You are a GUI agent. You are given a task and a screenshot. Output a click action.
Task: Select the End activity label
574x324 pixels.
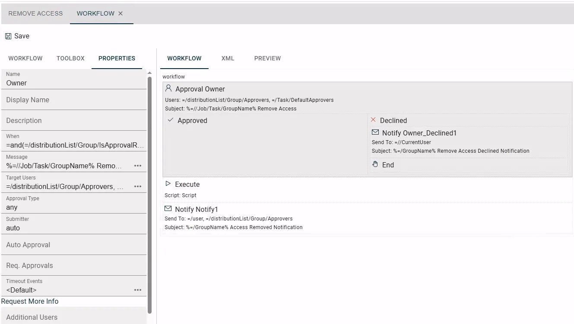pyautogui.click(x=388, y=165)
